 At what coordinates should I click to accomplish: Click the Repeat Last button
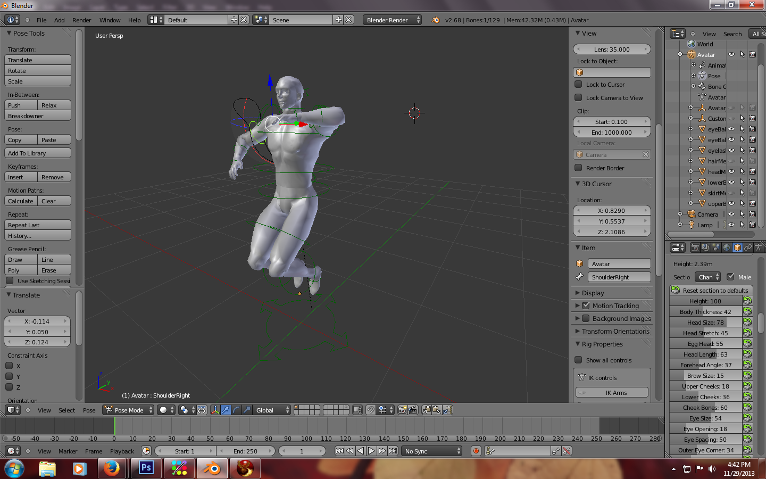coord(38,225)
